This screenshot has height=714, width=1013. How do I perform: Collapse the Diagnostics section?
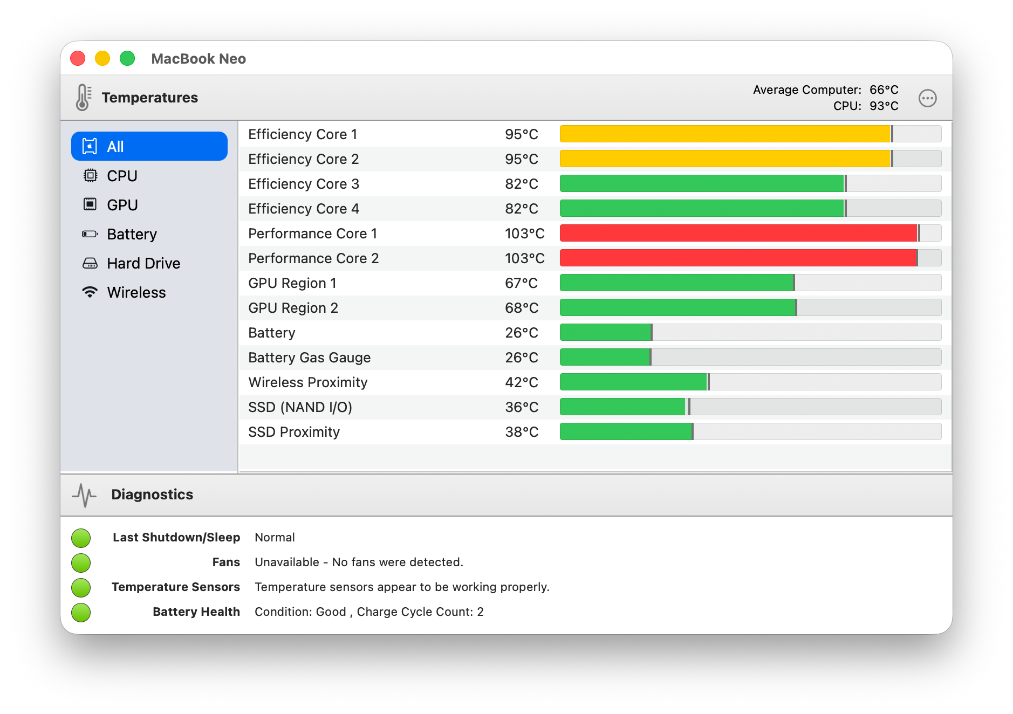pos(153,494)
